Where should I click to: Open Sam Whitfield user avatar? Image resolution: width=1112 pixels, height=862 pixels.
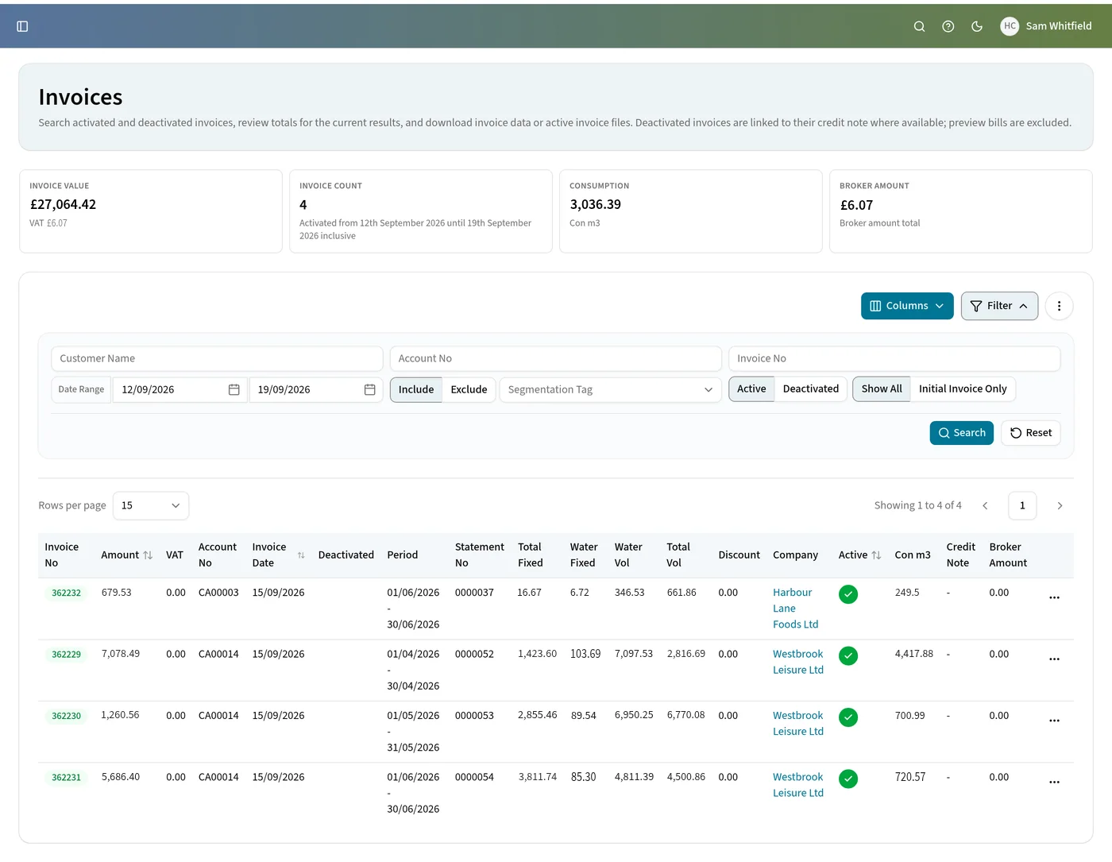pyautogui.click(x=1010, y=26)
